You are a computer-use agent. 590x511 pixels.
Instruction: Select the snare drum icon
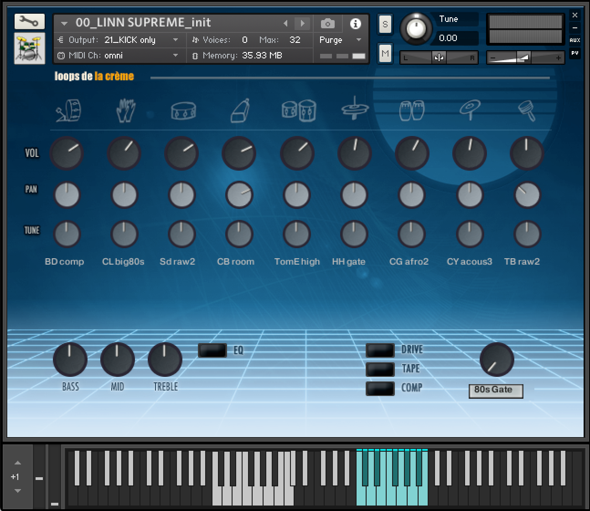[x=183, y=111]
